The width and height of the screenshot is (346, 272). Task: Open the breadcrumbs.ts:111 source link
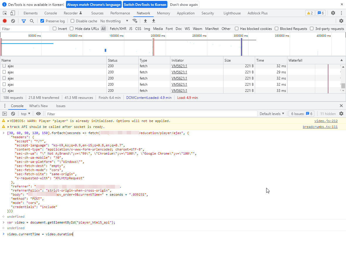pyautogui.click(x=320, y=127)
